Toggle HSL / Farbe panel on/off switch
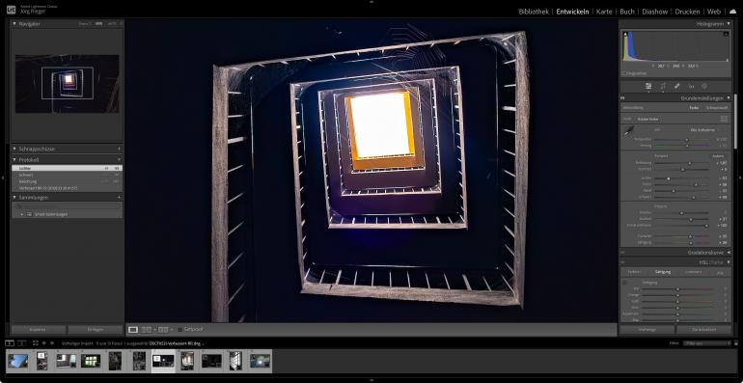Image resolution: width=743 pixels, height=383 pixels. [x=622, y=262]
